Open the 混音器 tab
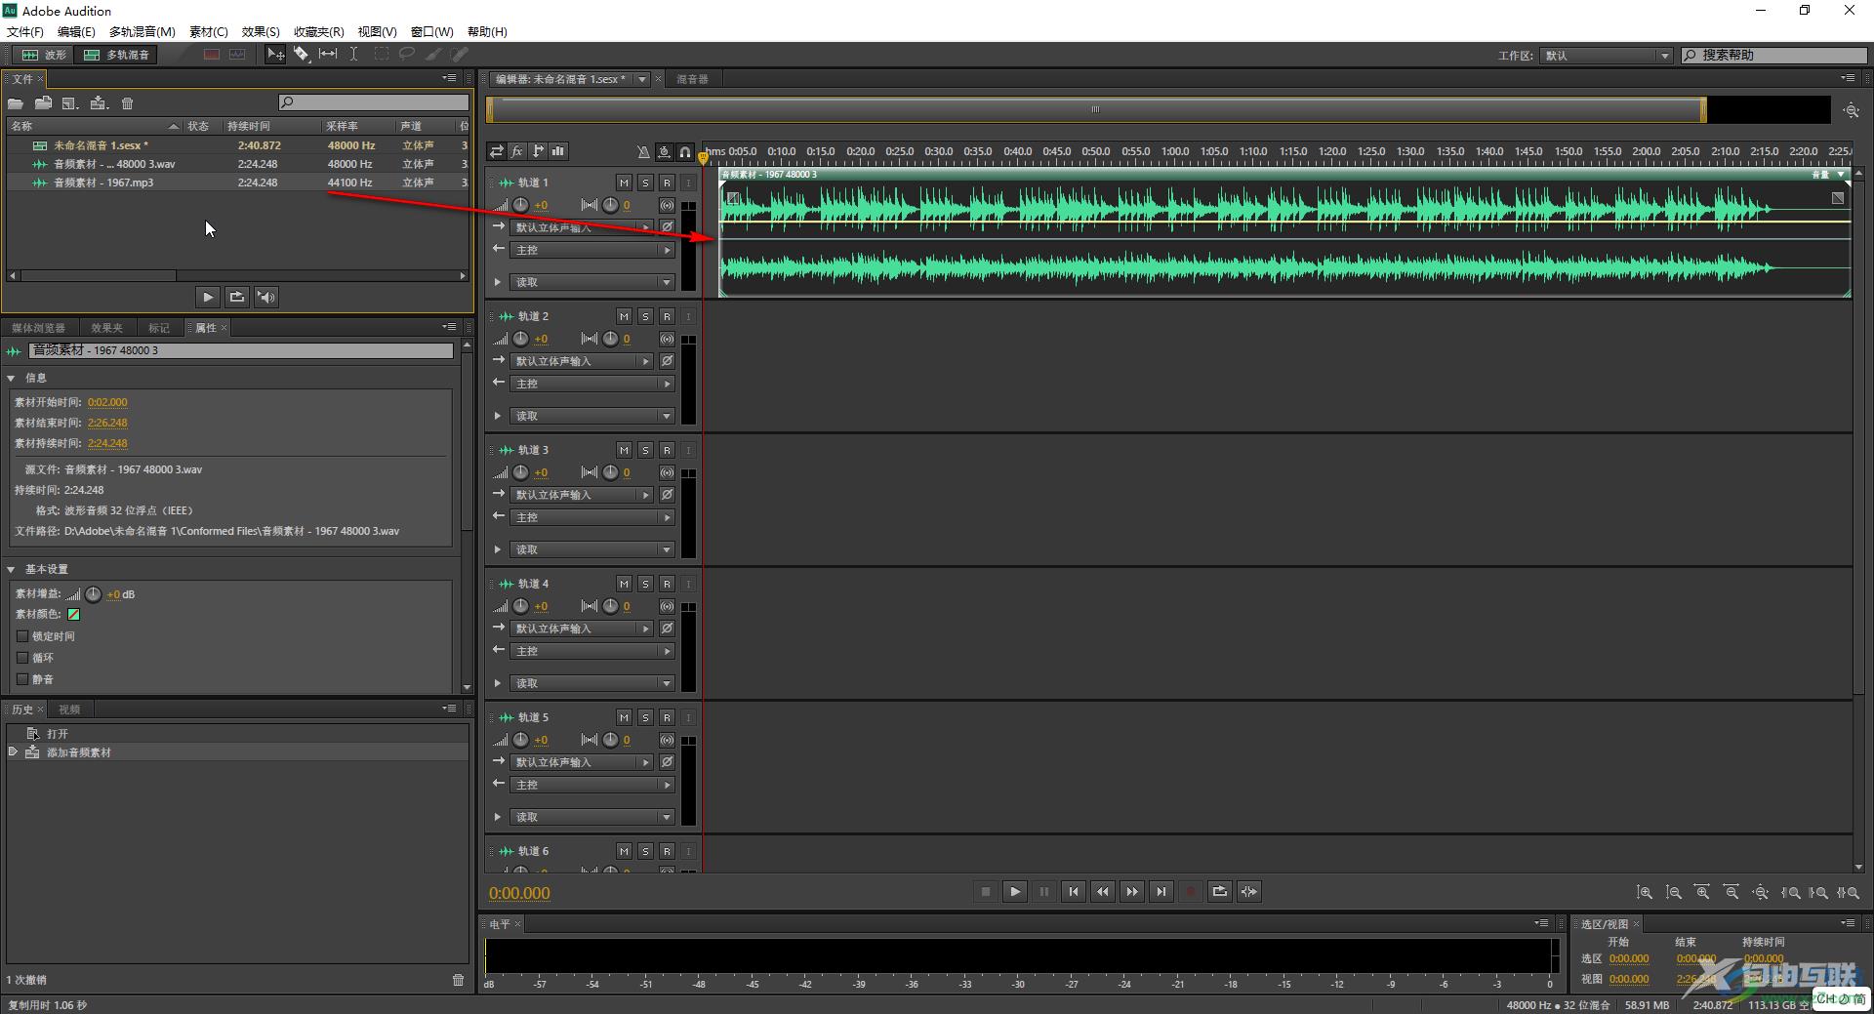1874x1014 pixels. pos(692,79)
